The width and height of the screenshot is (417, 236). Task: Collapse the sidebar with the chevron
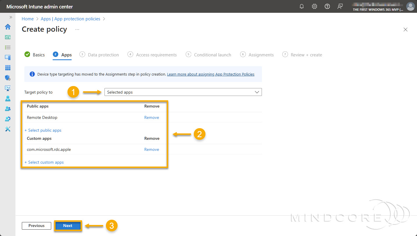point(11,17)
